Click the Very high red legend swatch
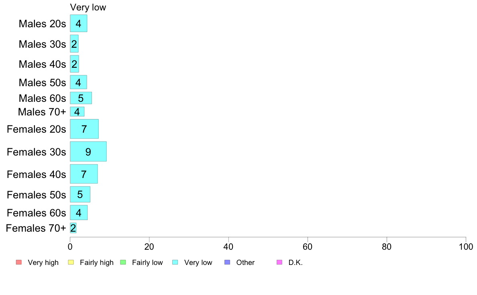The image size is (477, 295). 19,262
